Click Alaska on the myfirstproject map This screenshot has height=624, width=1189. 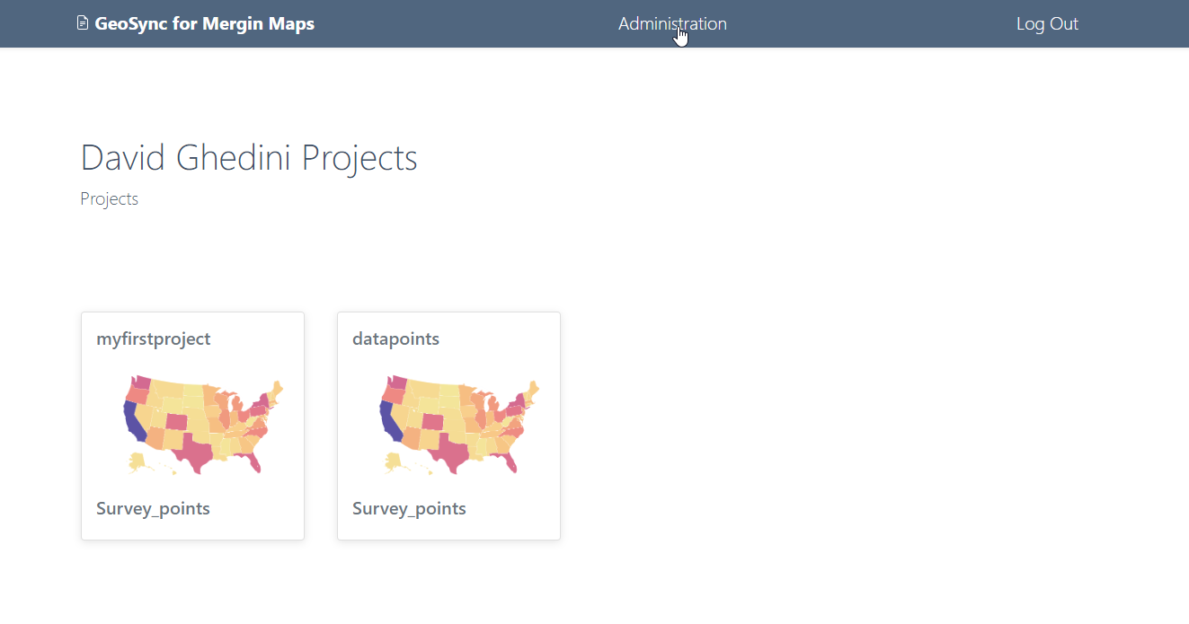[x=137, y=461]
